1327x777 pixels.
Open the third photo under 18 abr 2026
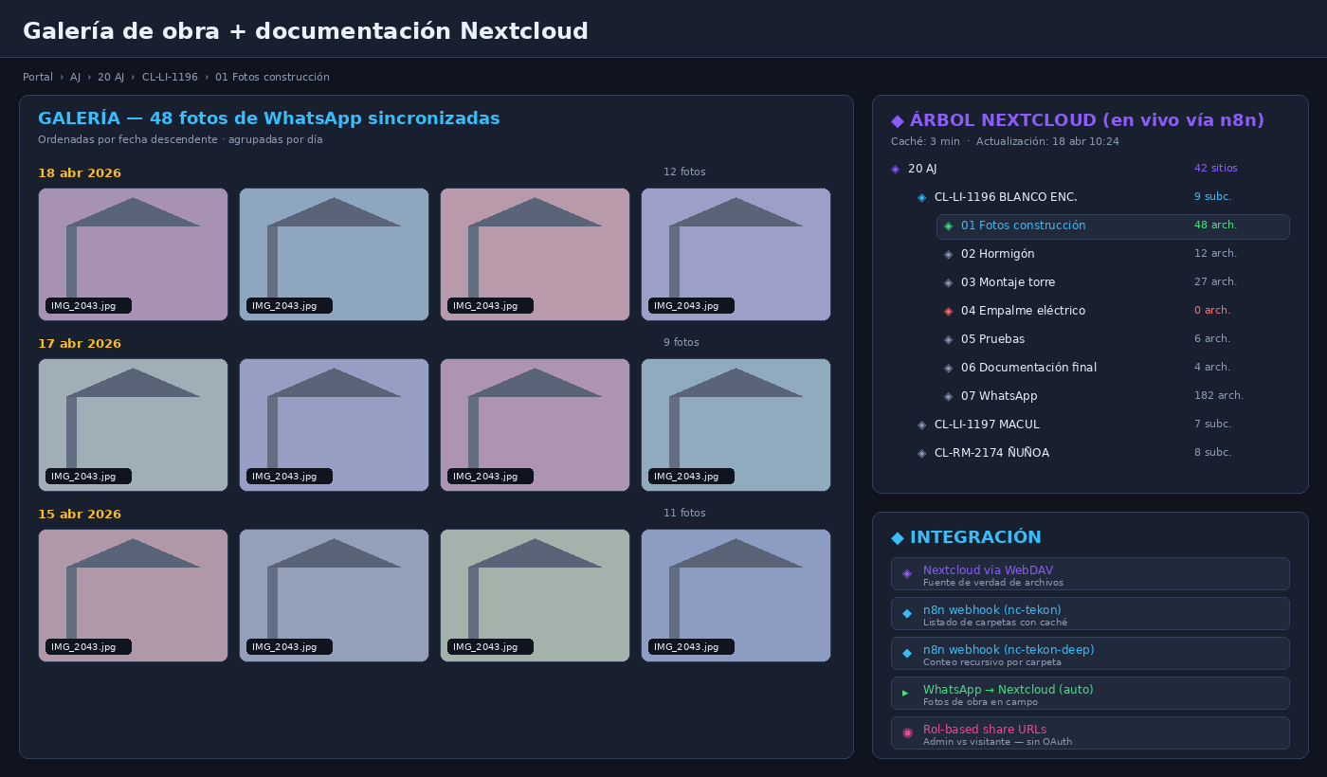(x=535, y=254)
